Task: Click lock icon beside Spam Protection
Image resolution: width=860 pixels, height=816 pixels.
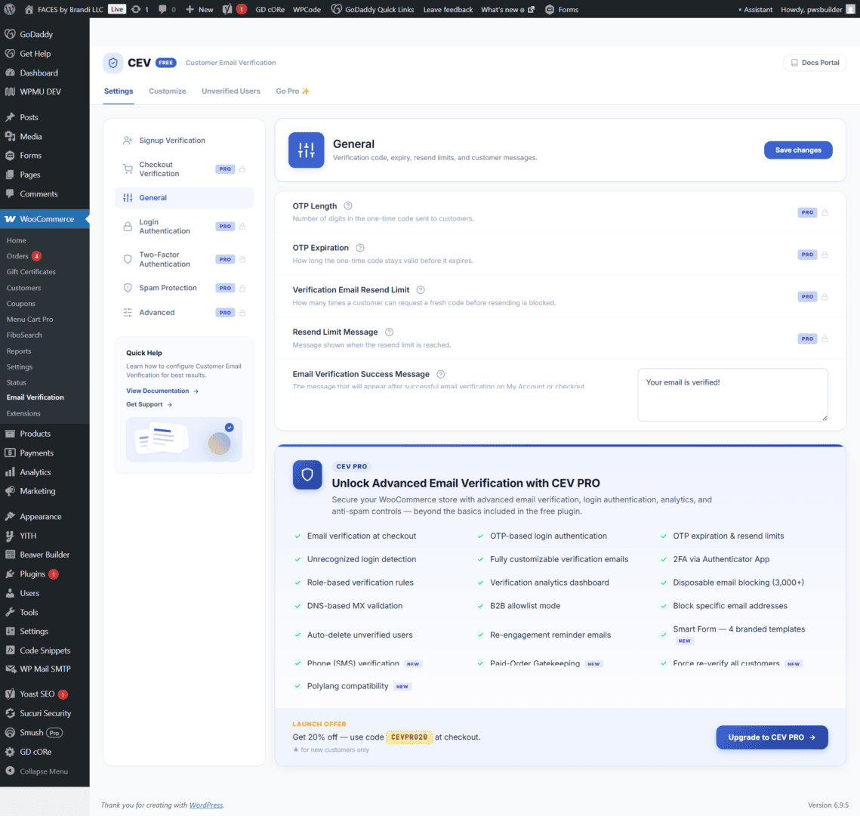Action: [x=242, y=288]
